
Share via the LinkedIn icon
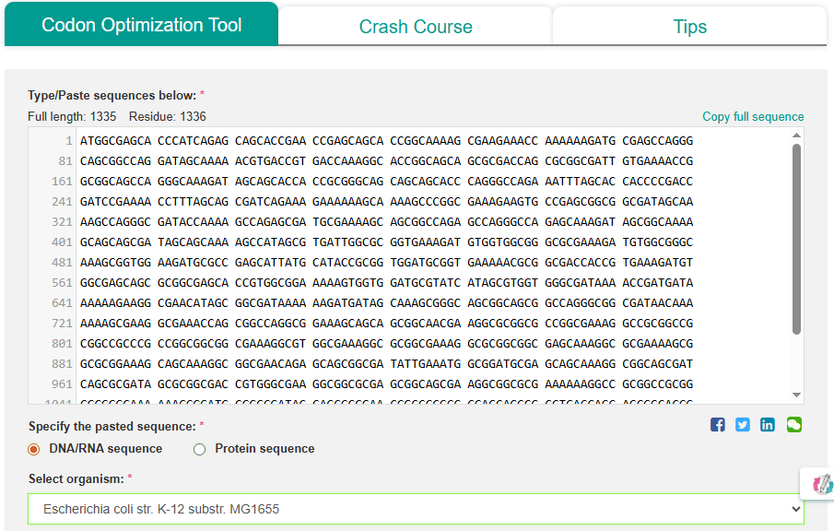coord(768,425)
